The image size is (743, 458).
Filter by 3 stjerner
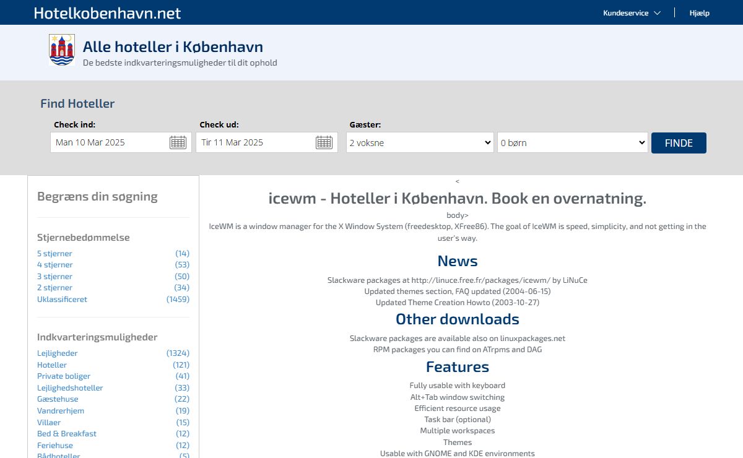pyautogui.click(x=54, y=277)
